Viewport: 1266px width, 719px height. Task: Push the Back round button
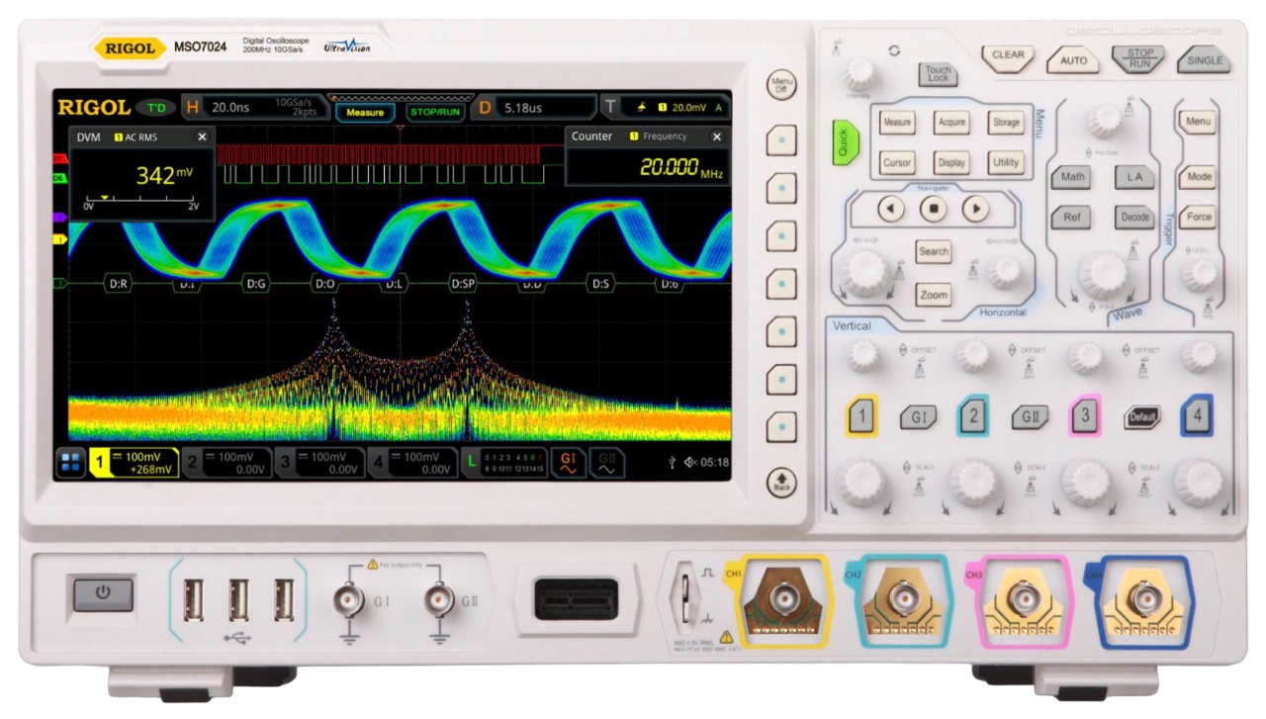(x=781, y=482)
